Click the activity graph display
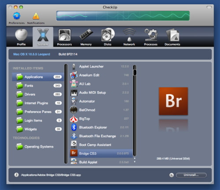The image size is (220, 190). (123, 16)
